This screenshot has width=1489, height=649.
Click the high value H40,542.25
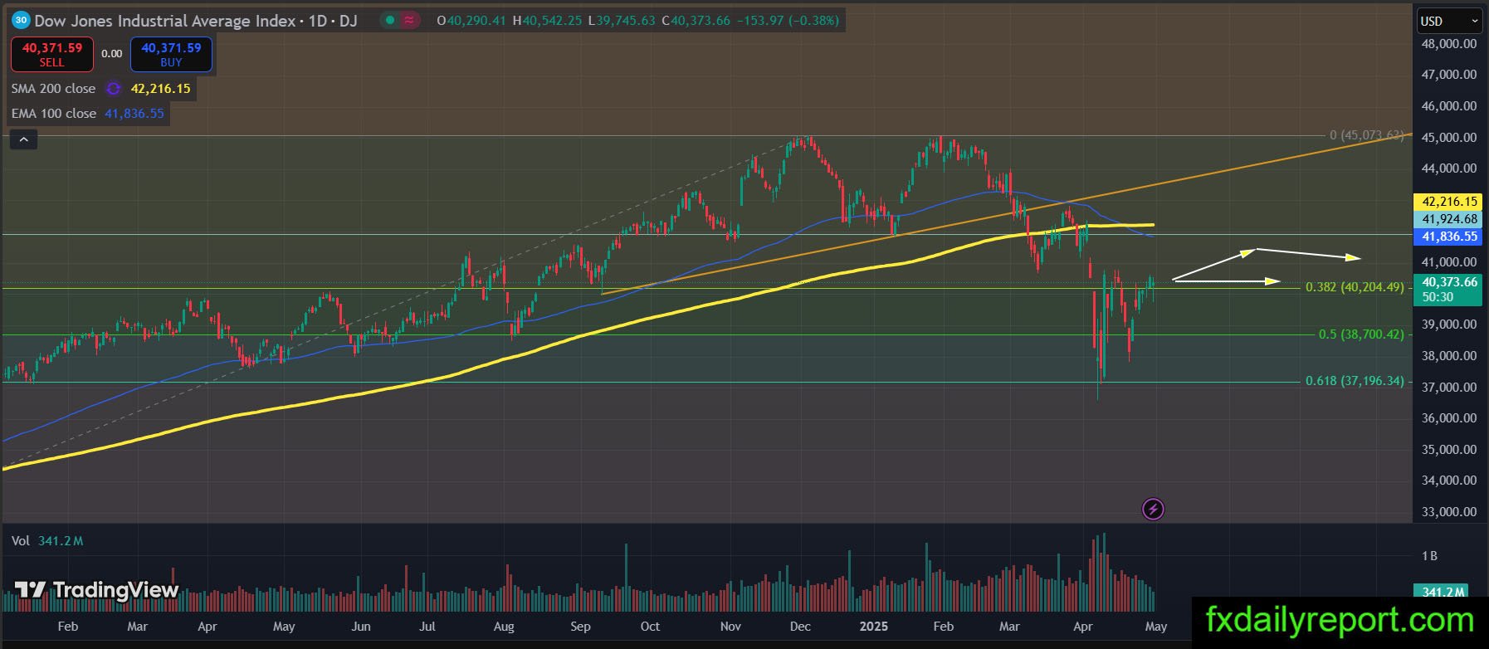click(547, 21)
